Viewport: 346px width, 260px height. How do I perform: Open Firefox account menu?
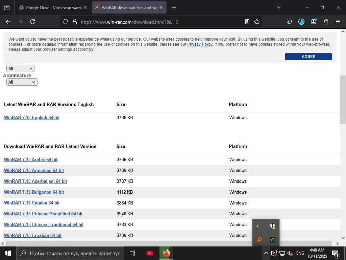[x=314, y=21]
